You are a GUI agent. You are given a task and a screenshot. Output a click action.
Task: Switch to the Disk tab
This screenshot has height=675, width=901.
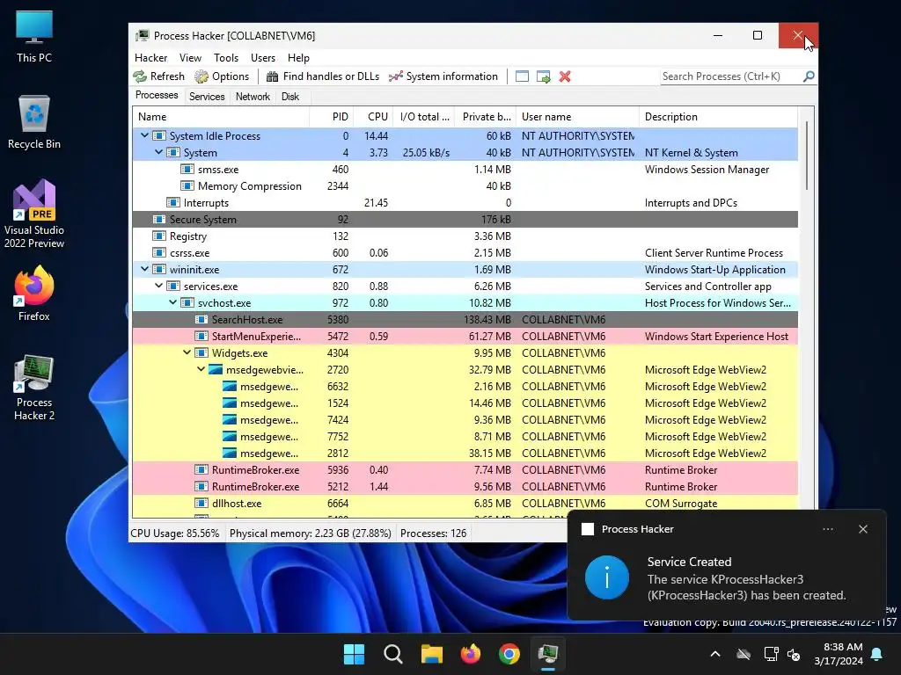(290, 97)
